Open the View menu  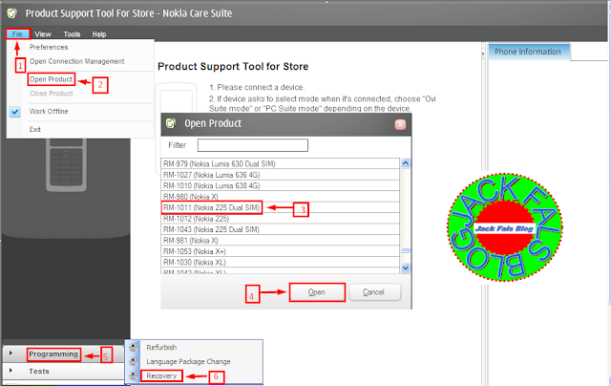43,34
